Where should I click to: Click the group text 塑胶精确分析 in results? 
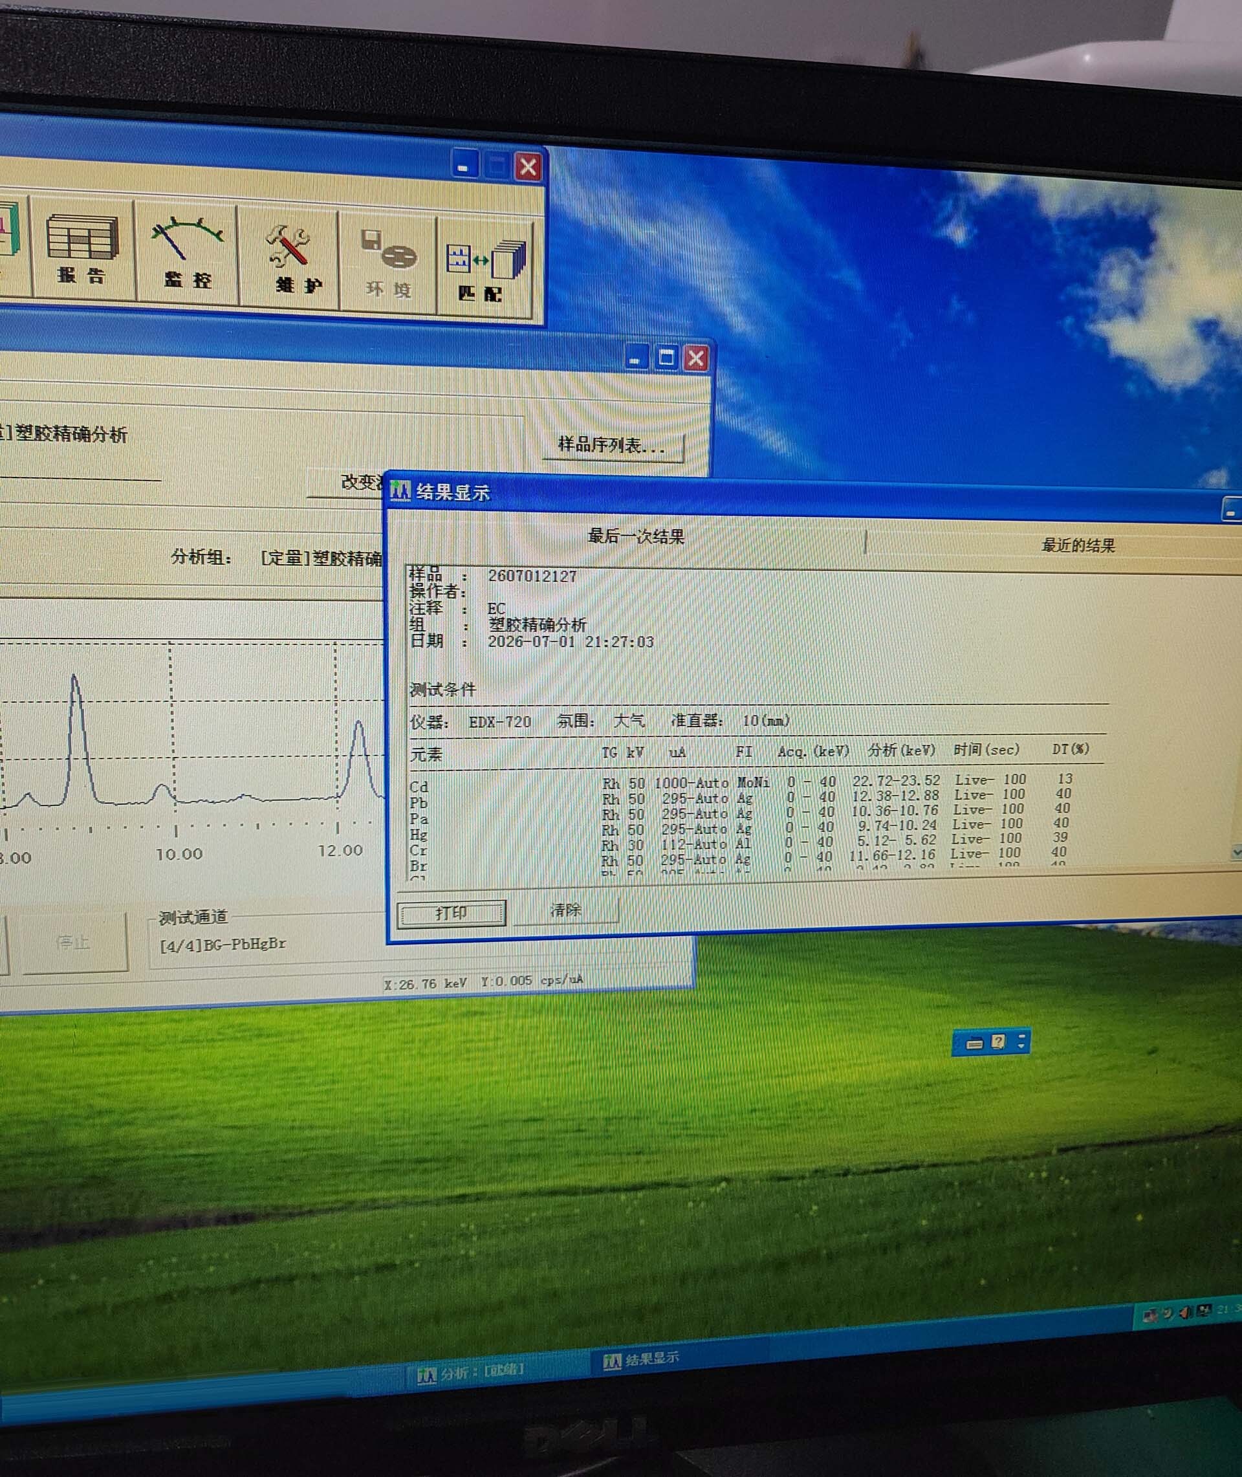tap(537, 624)
